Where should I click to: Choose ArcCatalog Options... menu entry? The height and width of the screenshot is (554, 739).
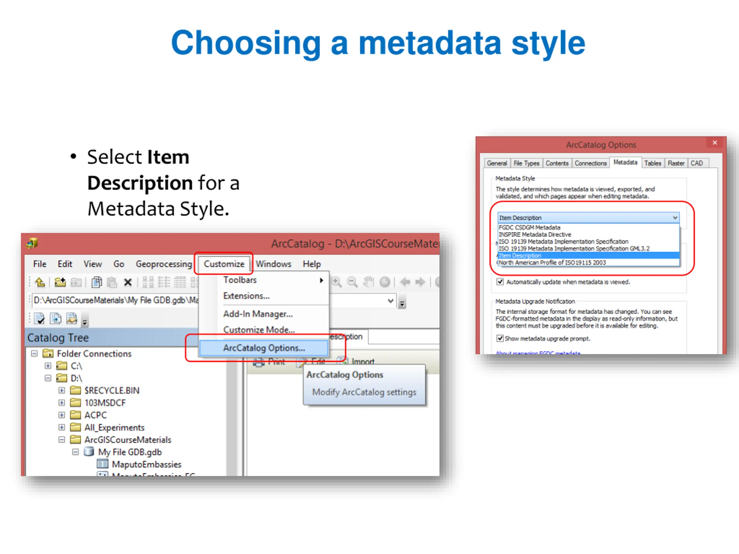(264, 348)
